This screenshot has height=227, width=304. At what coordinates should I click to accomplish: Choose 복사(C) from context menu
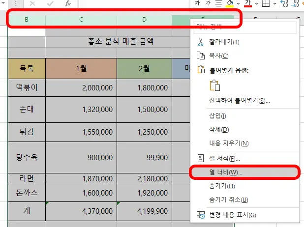coord(245,56)
